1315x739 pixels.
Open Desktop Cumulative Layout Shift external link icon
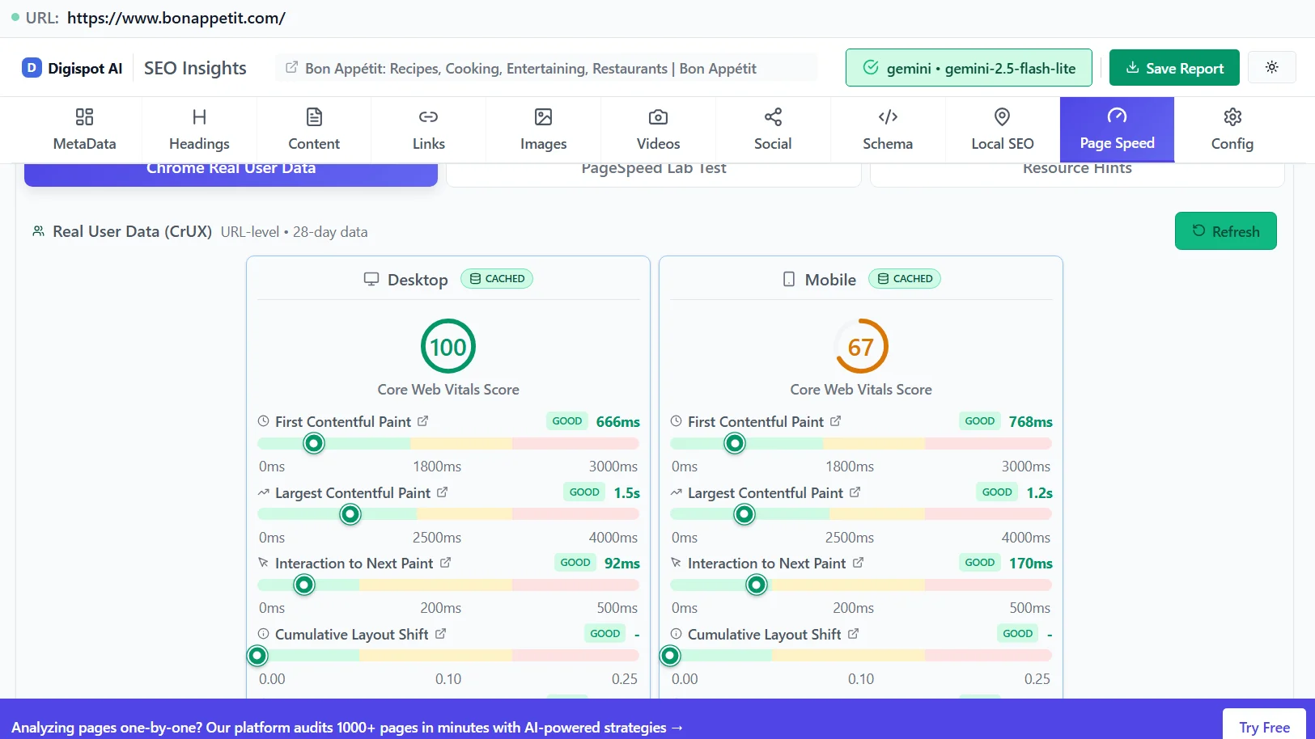coord(441,634)
